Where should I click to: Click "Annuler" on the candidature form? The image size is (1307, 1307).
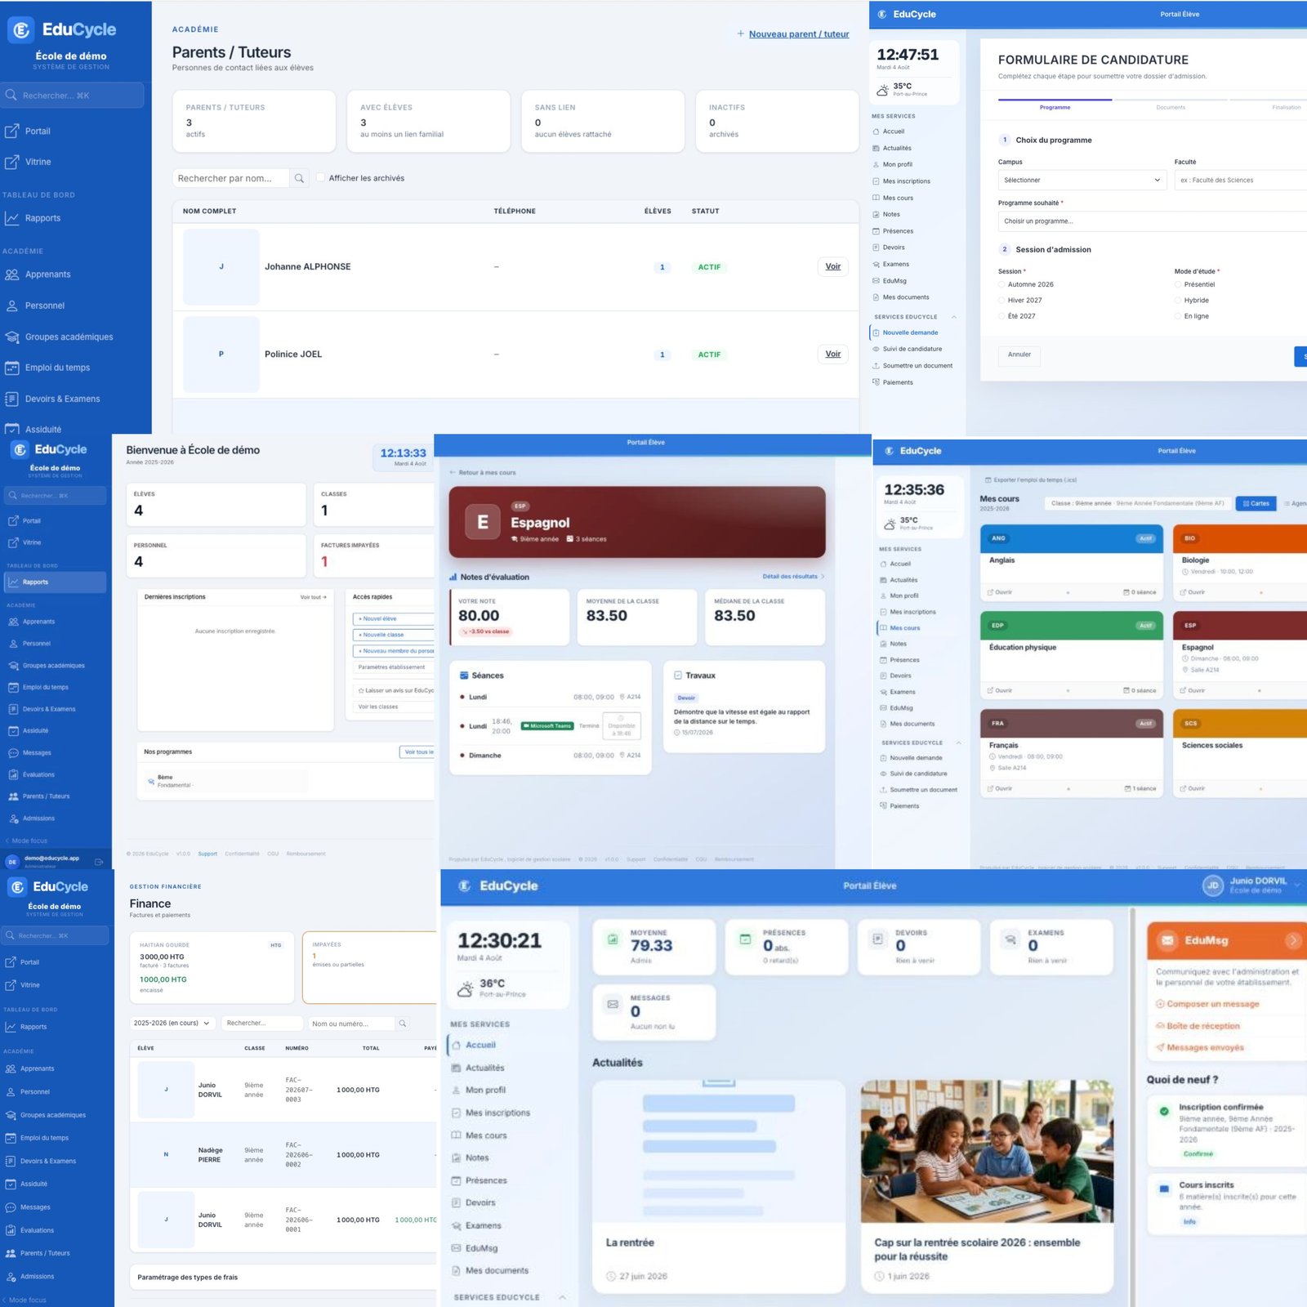click(1019, 355)
